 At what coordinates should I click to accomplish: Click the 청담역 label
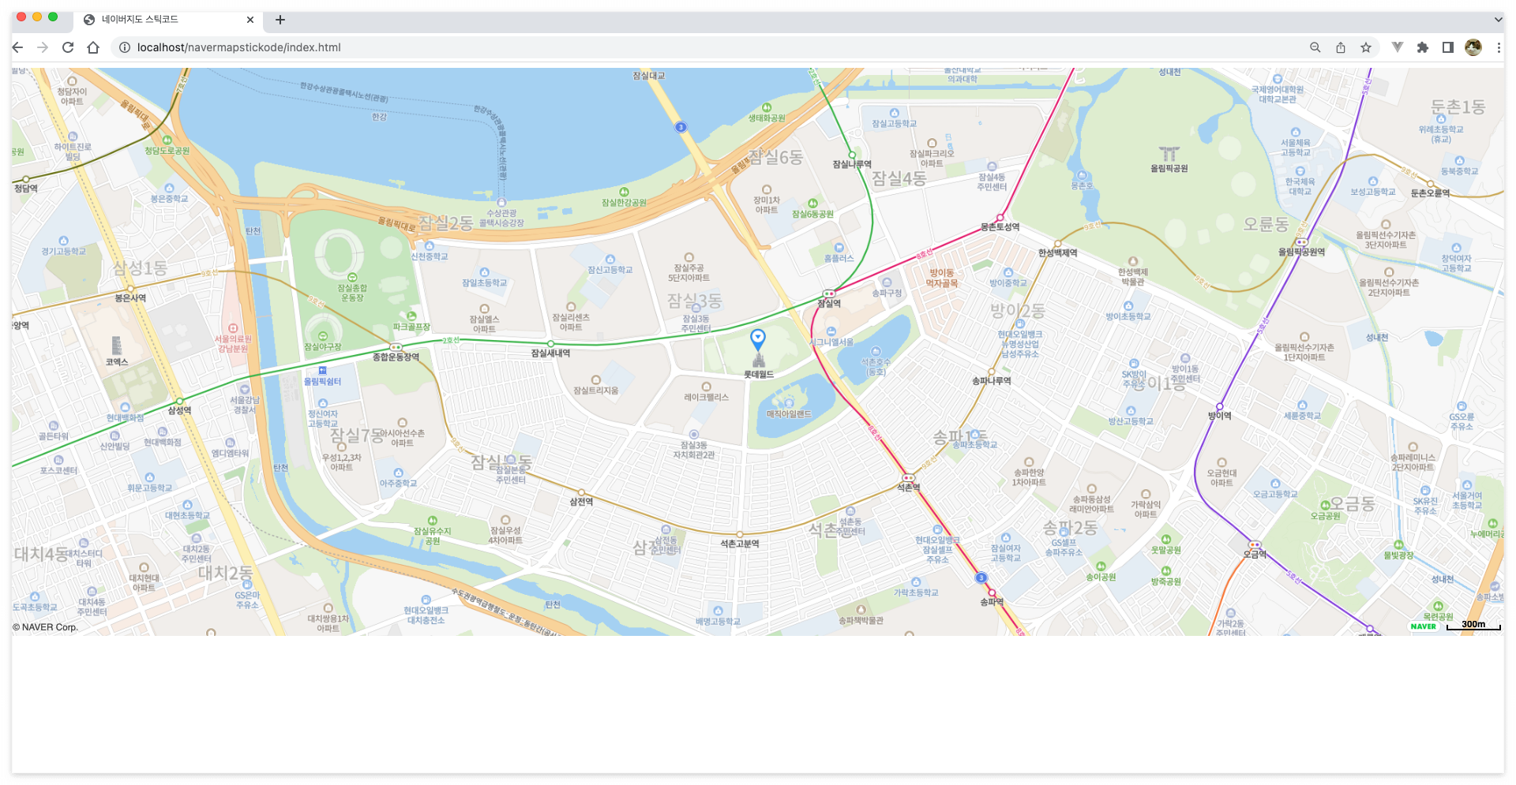[x=25, y=189]
